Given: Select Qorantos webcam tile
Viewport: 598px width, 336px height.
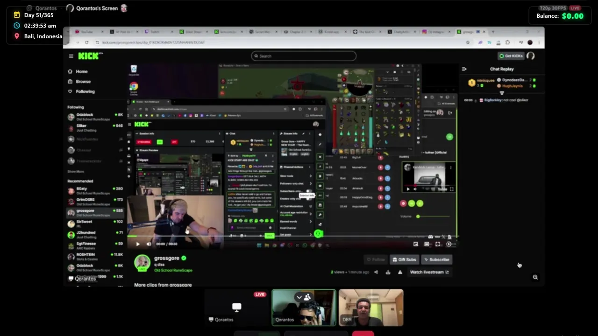Looking at the screenshot, I should (304, 308).
